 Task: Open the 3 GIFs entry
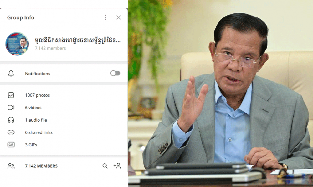[x=64, y=145]
